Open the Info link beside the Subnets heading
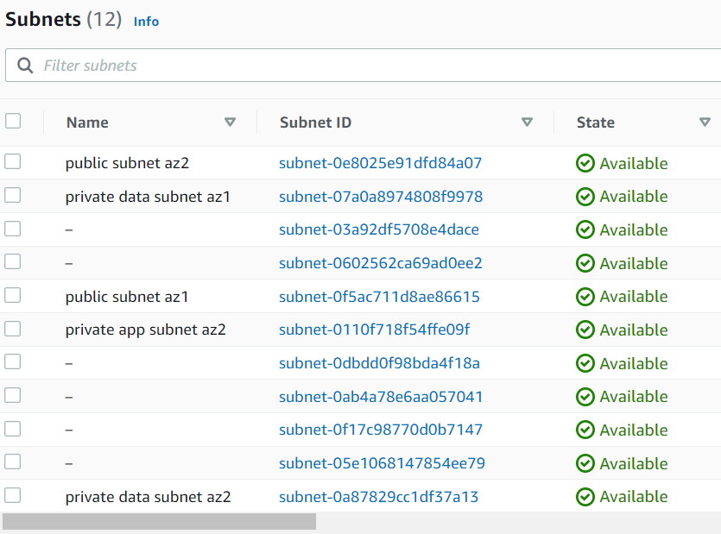721x534 pixels. [x=146, y=22]
